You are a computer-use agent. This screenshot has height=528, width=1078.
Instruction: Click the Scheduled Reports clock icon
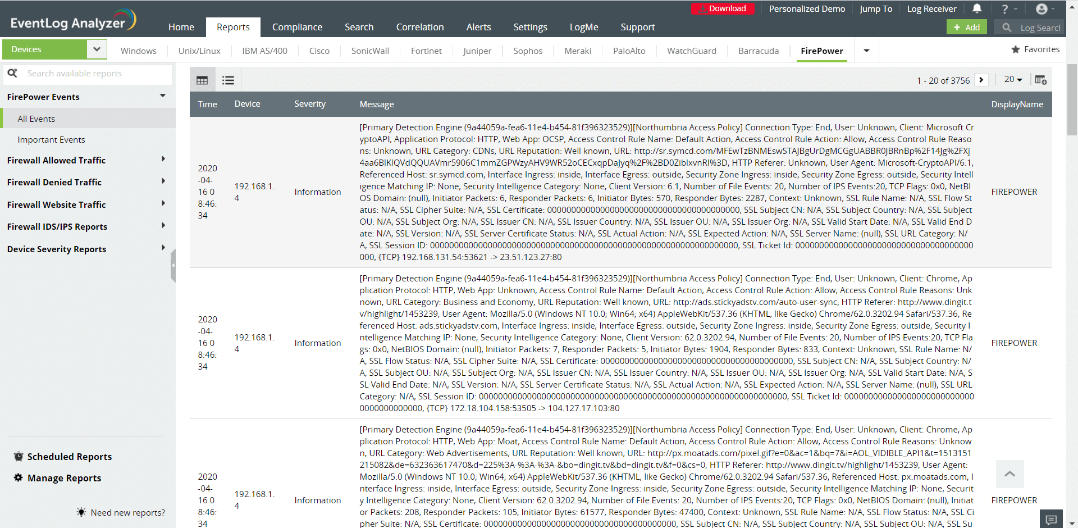(x=19, y=456)
